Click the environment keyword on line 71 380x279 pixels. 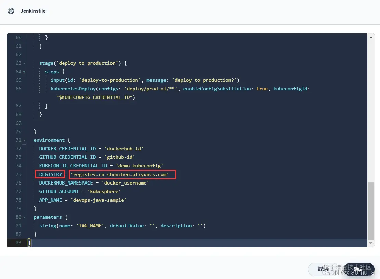click(49, 140)
